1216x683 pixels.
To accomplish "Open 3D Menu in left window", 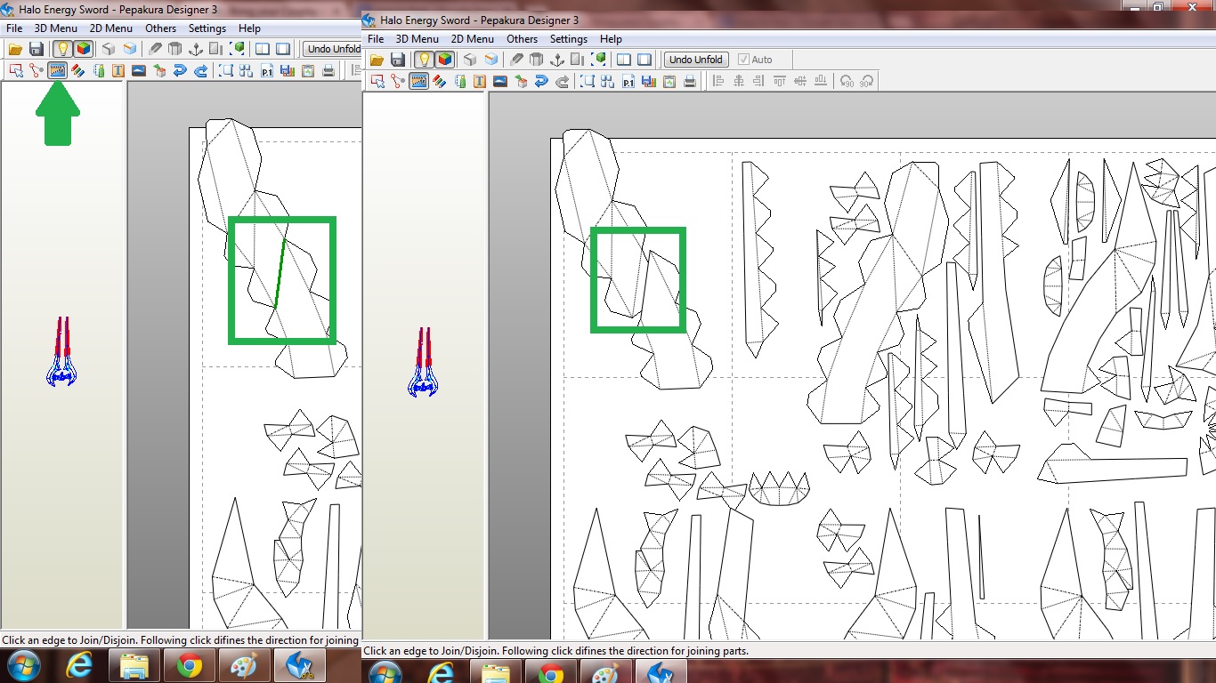I will [56, 28].
